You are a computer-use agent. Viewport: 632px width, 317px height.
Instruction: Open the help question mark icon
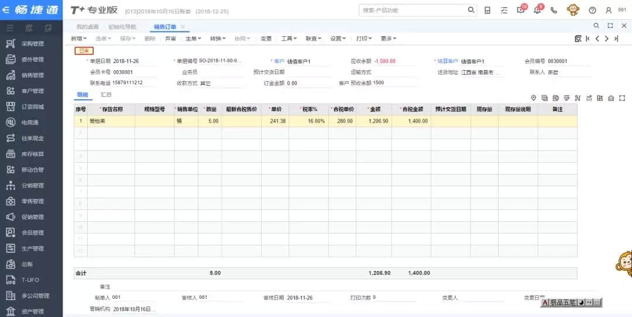[592, 11]
